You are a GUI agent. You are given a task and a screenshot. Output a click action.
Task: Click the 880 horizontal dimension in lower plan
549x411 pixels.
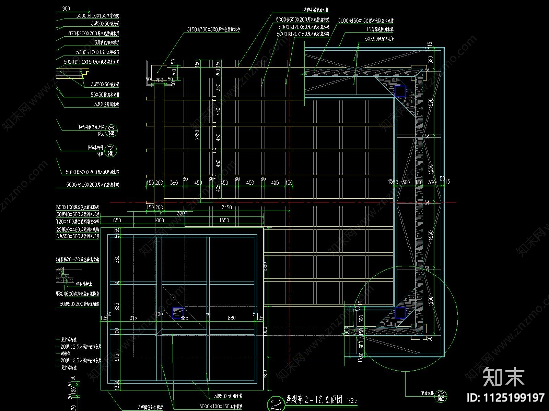[x=232, y=318]
